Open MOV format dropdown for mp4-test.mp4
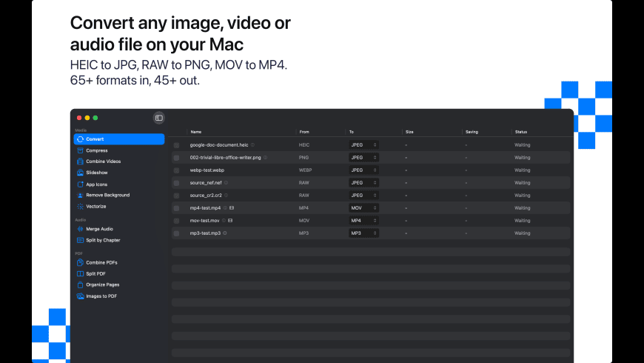This screenshot has width=644, height=363. [363, 208]
